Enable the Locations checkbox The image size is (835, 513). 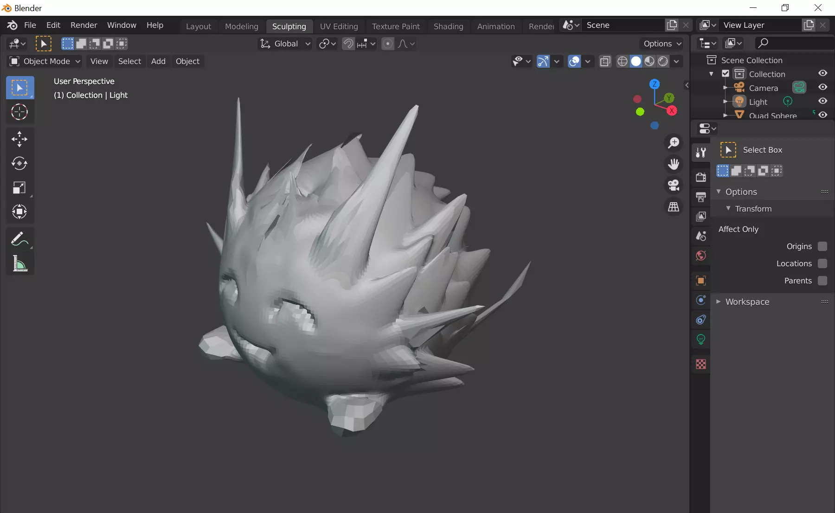[x=822, y=263]
